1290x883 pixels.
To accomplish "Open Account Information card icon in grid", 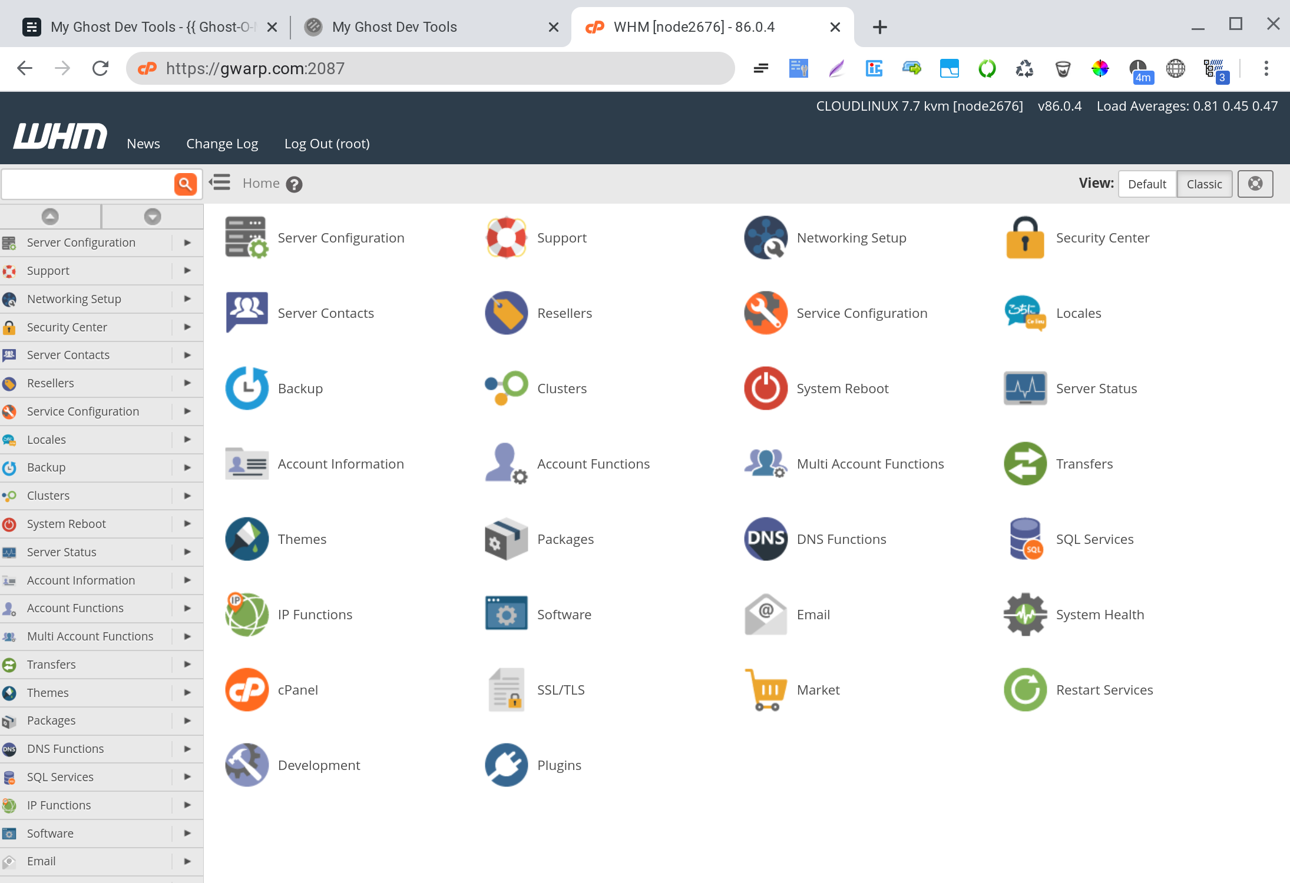I will [x=247, y=464].
